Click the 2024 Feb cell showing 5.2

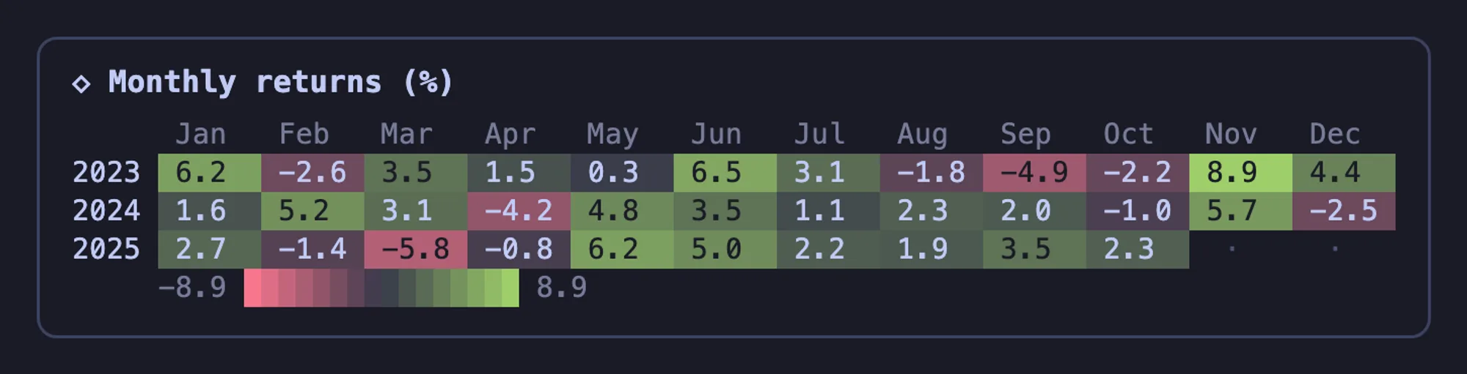coord(312,211)
